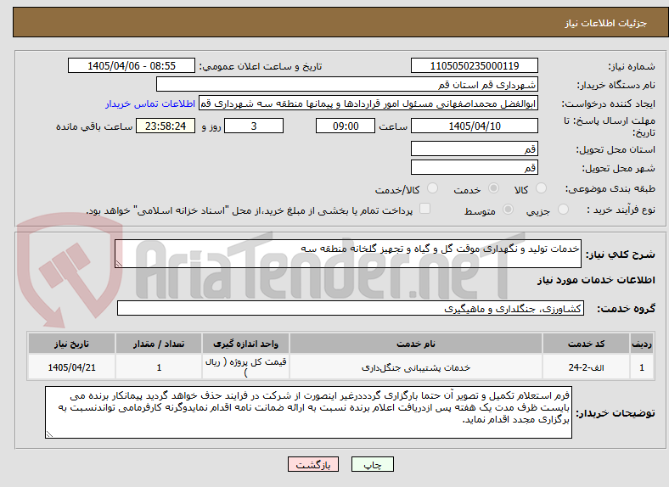669x487 pixels.
Task: Click the service group field کشاورزی، جنگلداری و ماهیگیری
Action: (x=351, y=308)
